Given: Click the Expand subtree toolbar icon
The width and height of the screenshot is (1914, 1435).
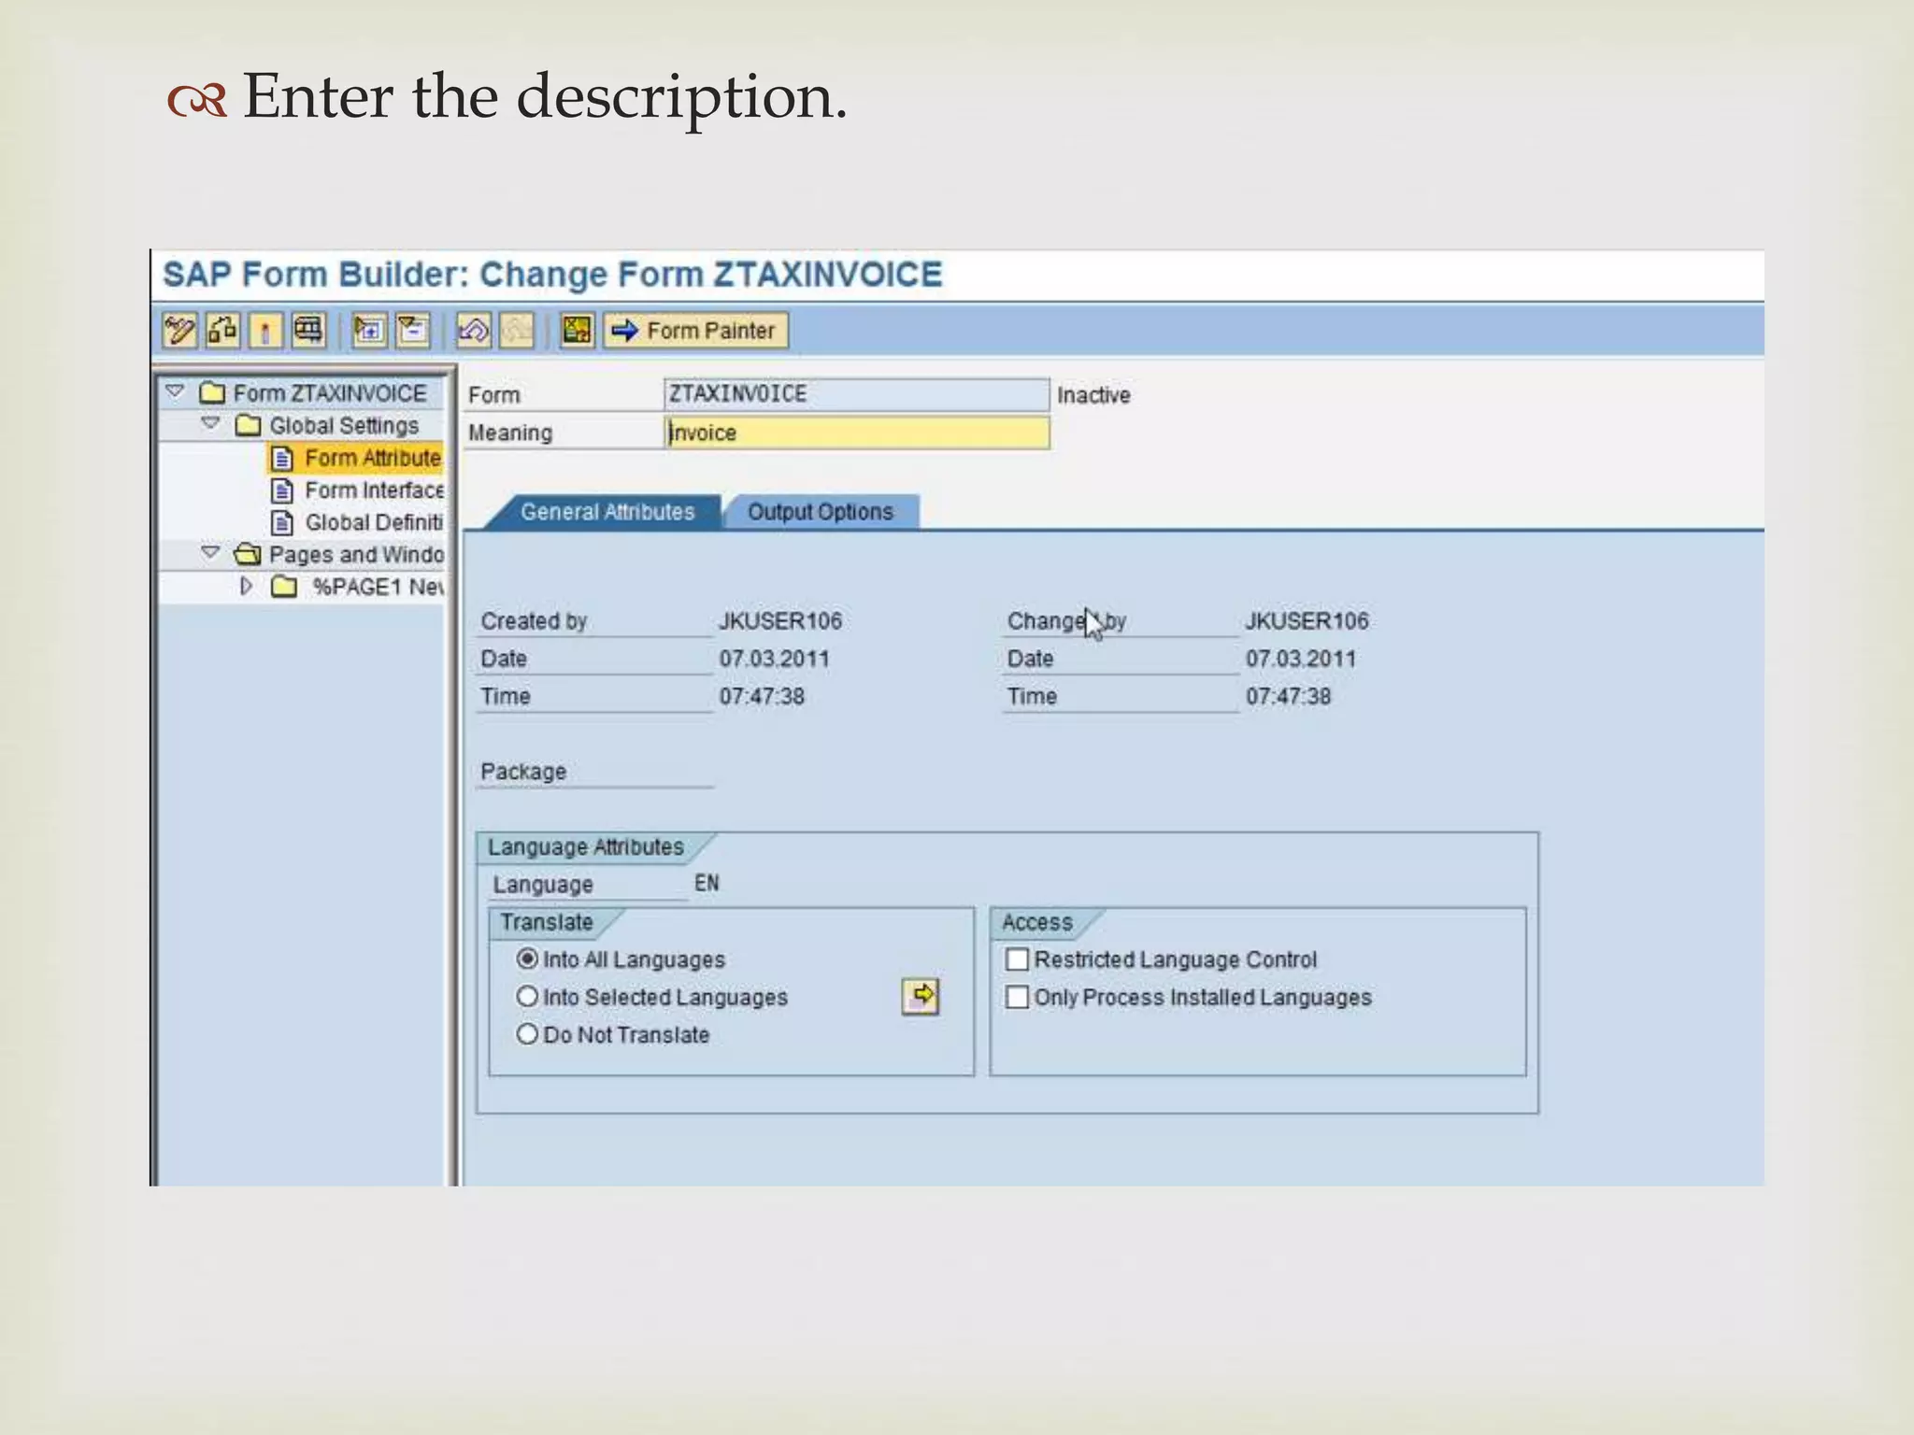Looking at the screenshot, I should pos(369,331).
